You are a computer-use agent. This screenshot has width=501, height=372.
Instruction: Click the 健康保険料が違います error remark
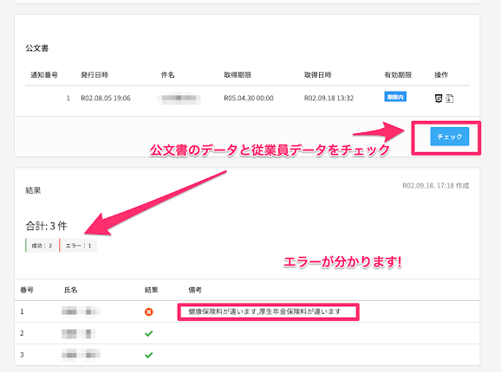[264, 311]
